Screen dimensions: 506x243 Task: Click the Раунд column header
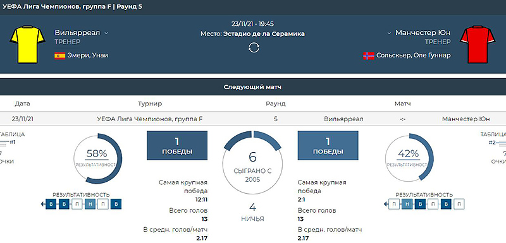(275, 104)
